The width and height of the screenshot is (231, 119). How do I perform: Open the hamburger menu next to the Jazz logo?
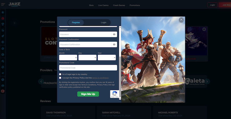(3, 4)
